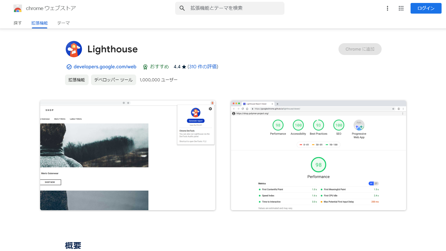The width and height of the screenshot is (446, 251).
Task: Click the デベロッパー ツール category chip
Action: tap(113, 80)
